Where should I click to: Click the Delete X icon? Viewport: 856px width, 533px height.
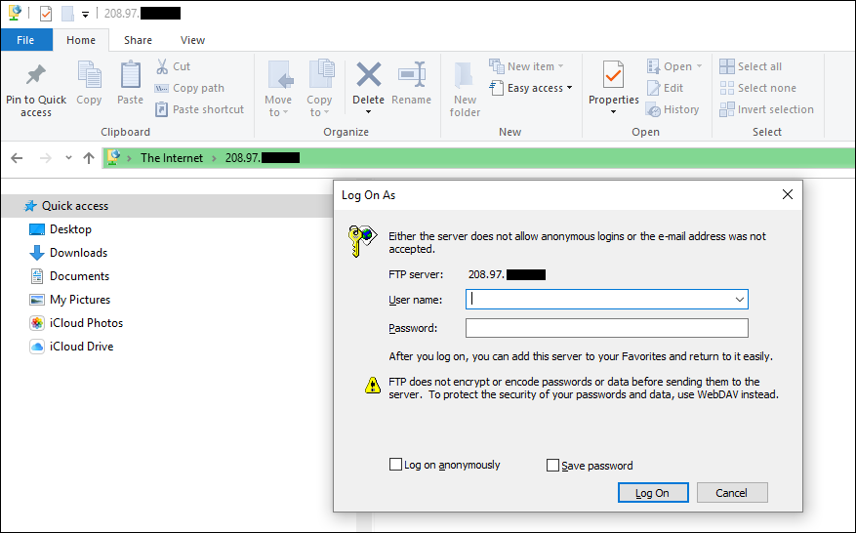tap(369, 75)
